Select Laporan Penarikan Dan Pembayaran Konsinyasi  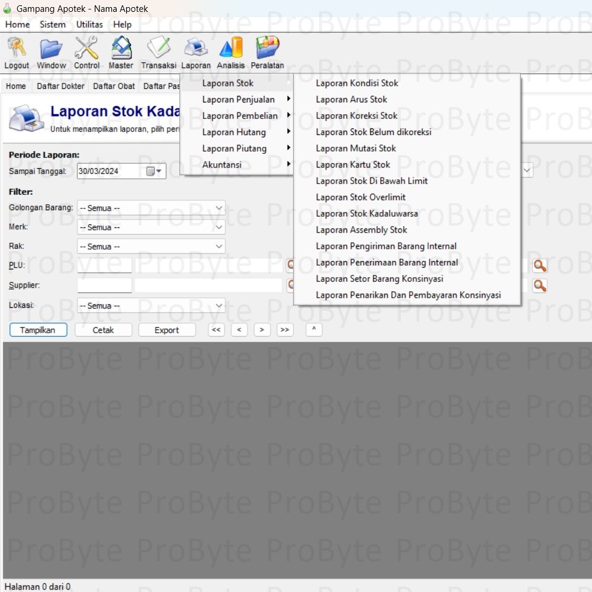coord(407,295)
